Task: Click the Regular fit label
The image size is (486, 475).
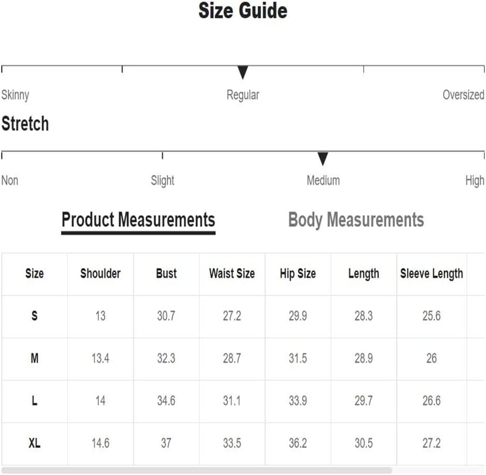Action: click(242, 96)
